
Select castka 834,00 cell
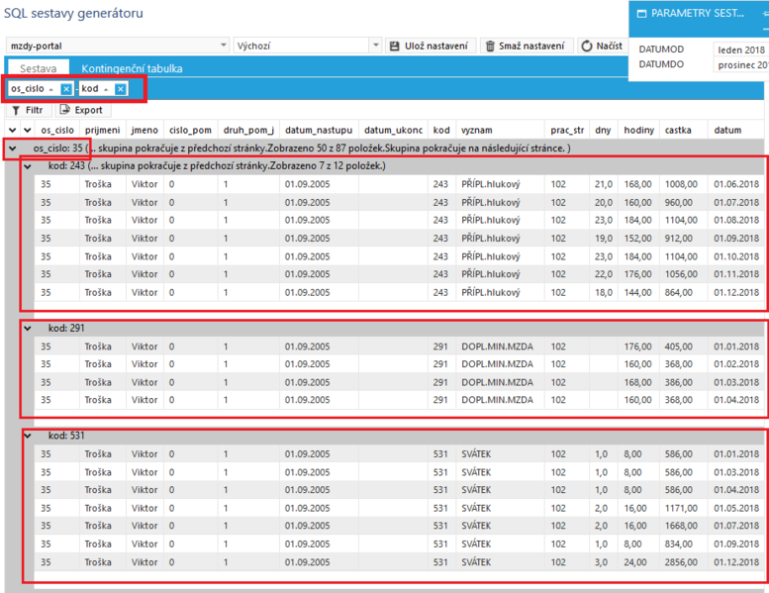click(x=683, y=544)
